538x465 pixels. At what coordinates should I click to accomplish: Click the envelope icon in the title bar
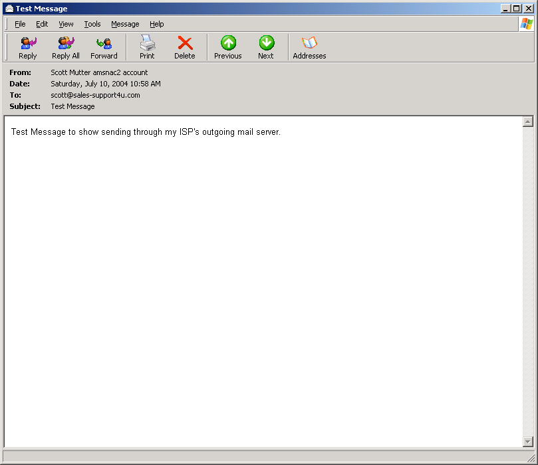pyautogui.click(x=9, y=9)
